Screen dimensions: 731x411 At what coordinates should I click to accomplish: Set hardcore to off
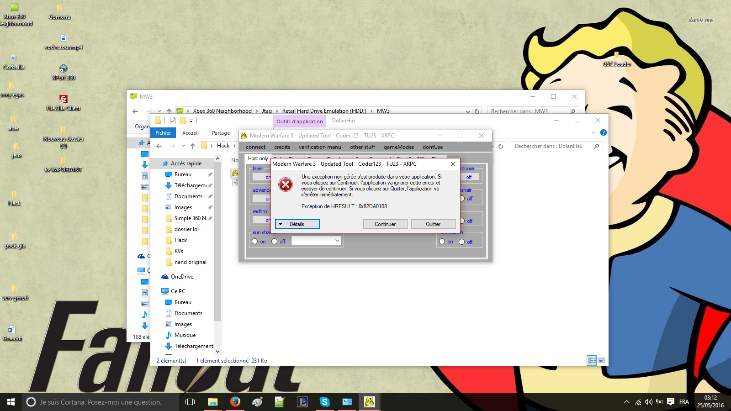(x=469, y=177)
